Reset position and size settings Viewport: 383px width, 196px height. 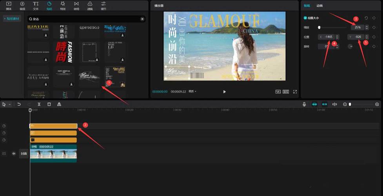tap(366, 18)
